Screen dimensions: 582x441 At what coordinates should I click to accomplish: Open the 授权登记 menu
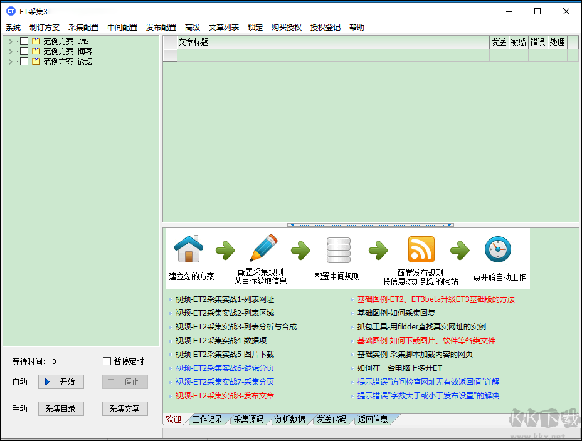325,28
